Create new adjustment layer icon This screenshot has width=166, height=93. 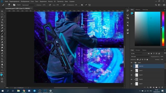click(154, 87)
